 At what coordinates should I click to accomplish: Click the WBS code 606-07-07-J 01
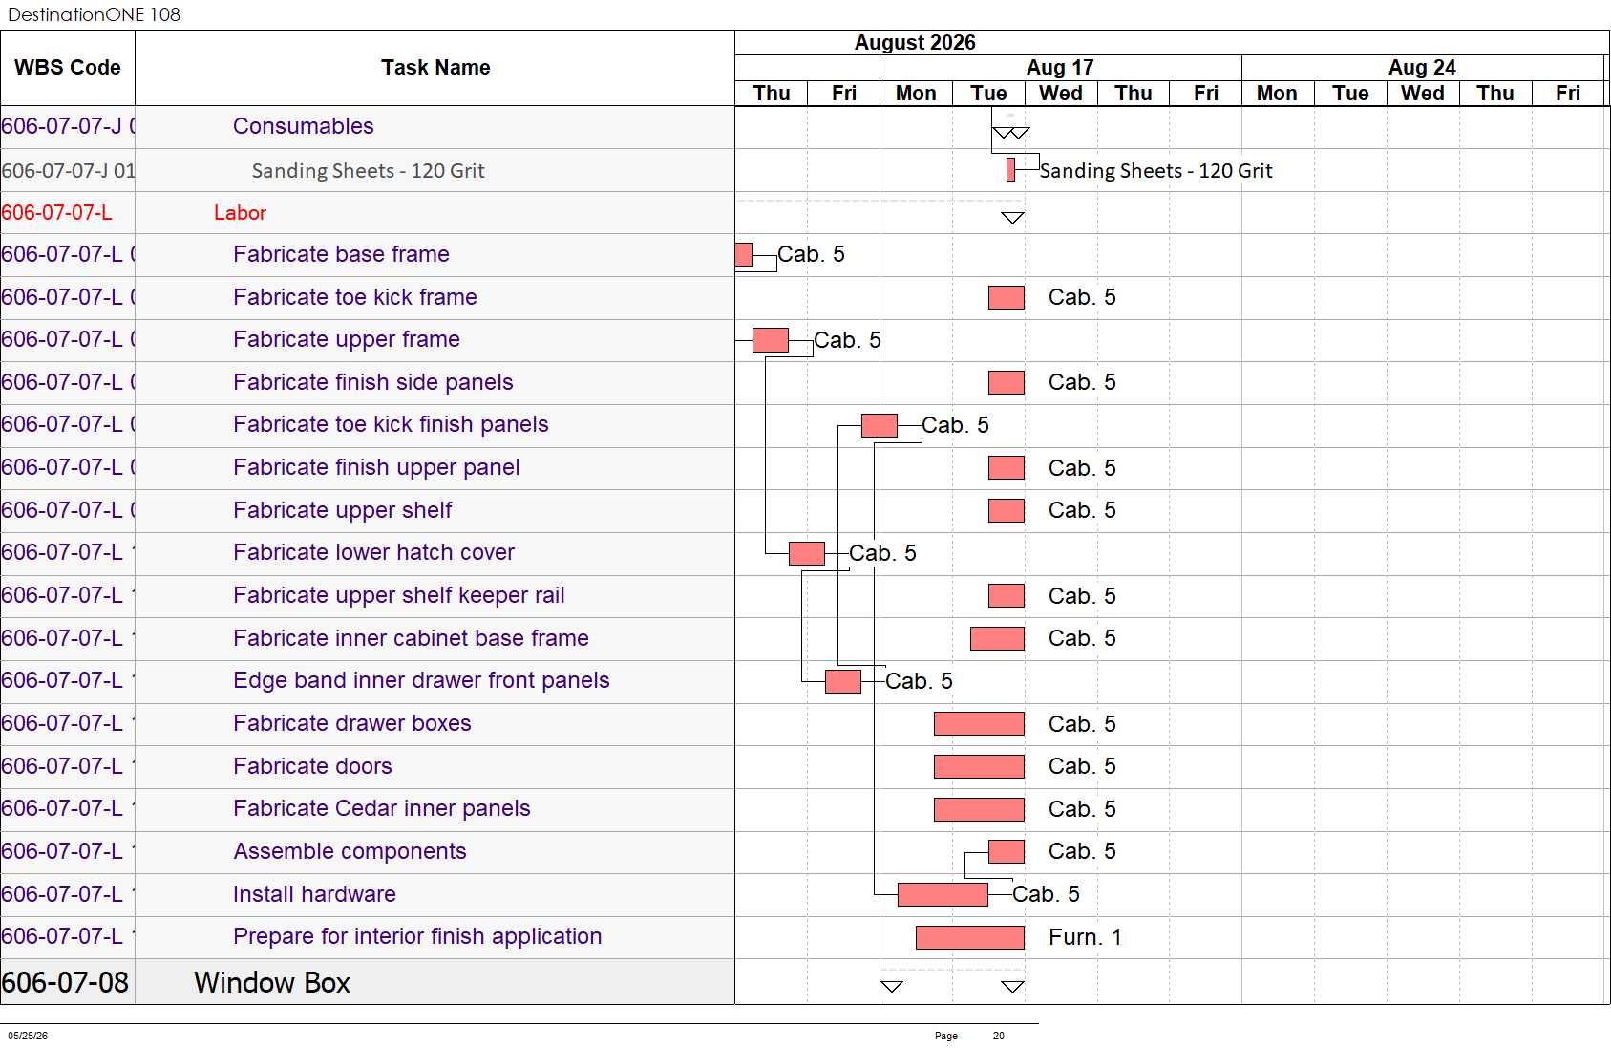pos(68,171)
